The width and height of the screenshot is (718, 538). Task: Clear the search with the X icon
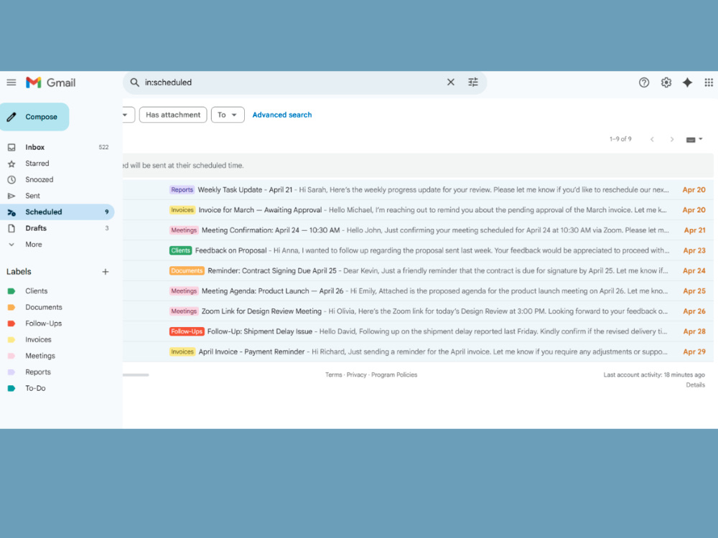(451, 82)
